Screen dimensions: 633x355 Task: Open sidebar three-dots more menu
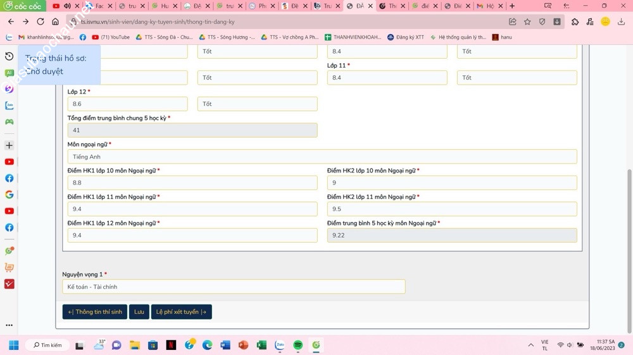click(9, 325)
